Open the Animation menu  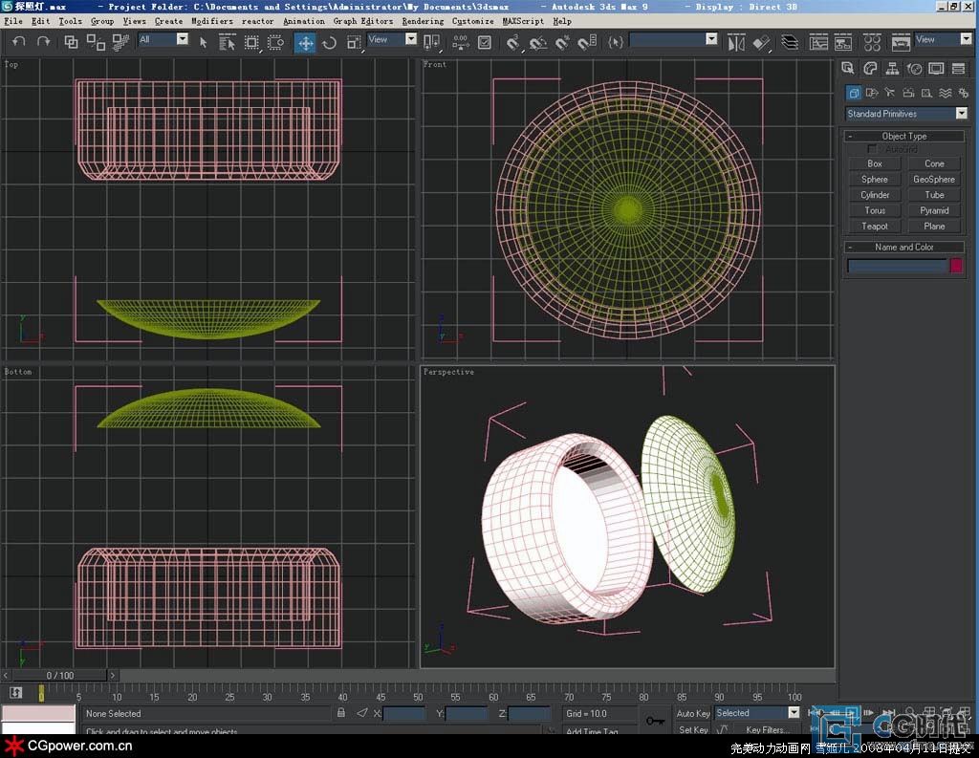coord(303,21)
